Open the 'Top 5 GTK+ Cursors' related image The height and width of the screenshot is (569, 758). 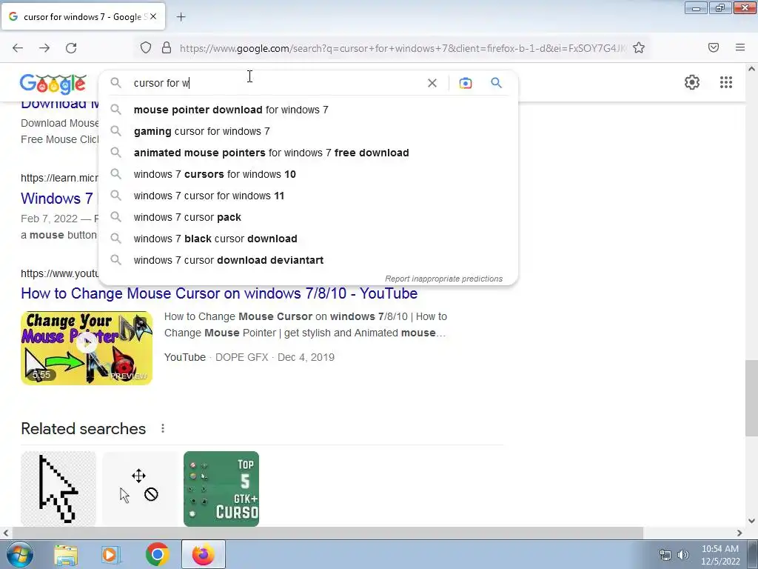coord(221,489)
